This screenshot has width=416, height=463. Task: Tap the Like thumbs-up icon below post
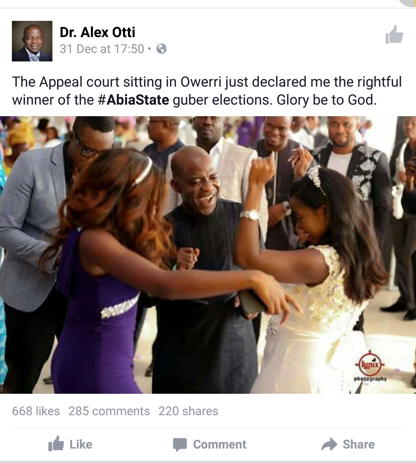tap(56, 444)
